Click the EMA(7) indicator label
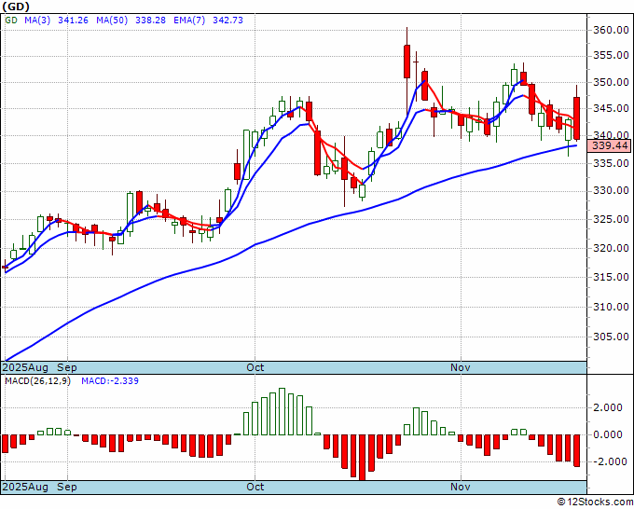 189,21
